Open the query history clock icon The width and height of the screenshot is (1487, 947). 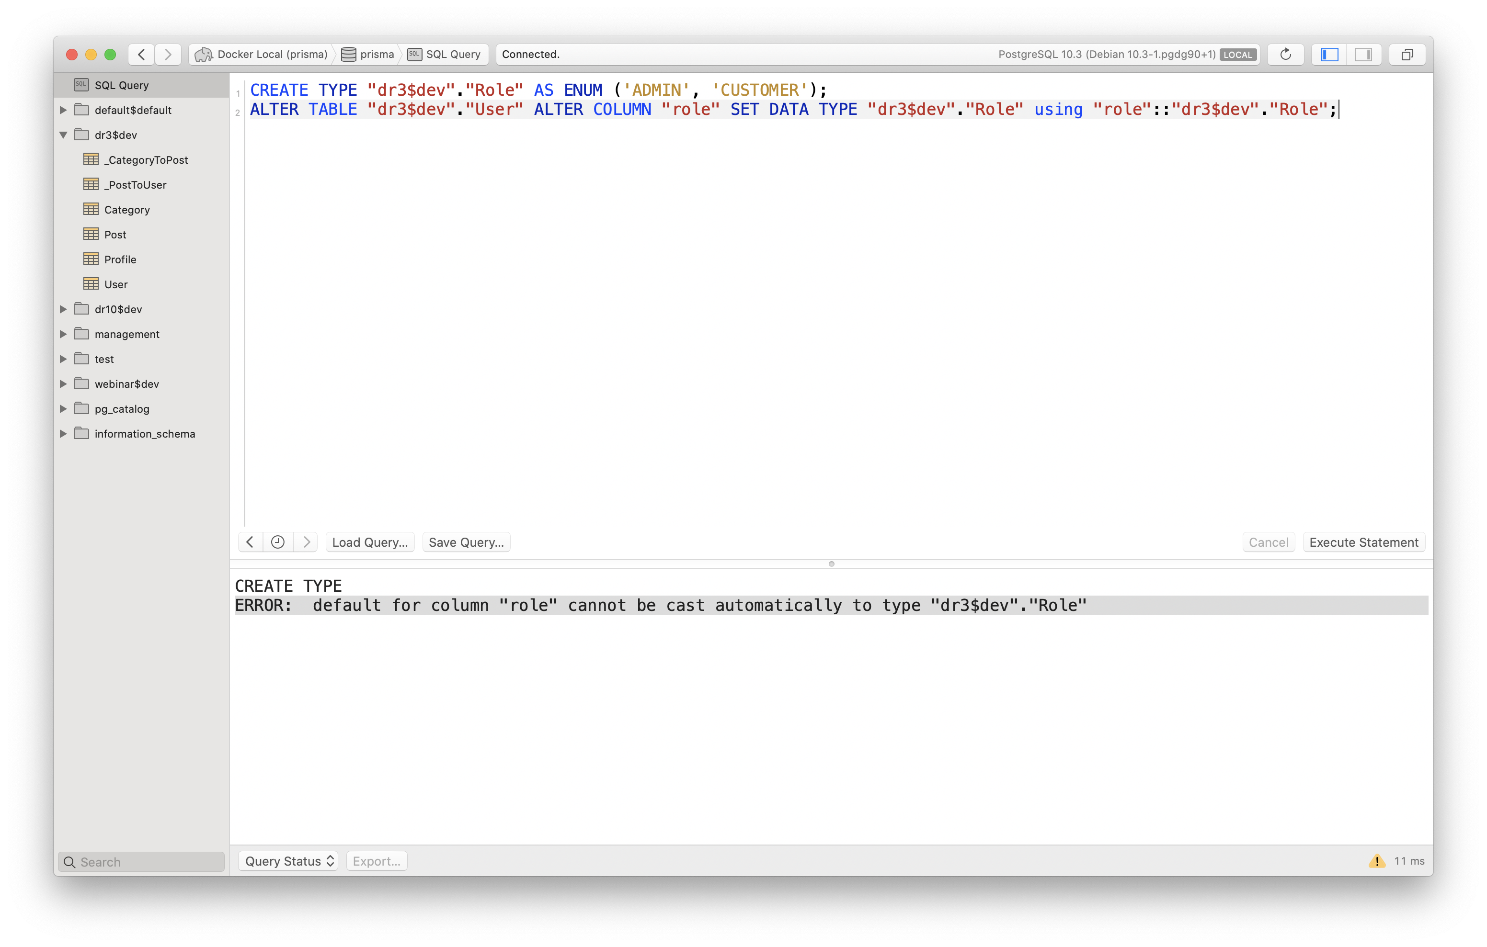[277, 541]
